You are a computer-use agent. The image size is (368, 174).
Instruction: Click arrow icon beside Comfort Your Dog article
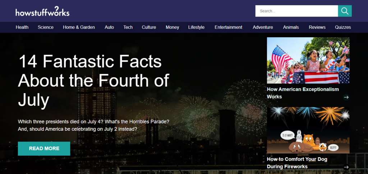click(346, 167)
